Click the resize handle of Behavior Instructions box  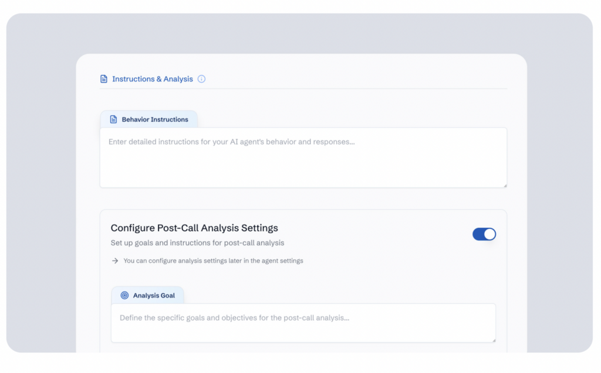click(504, 185)
